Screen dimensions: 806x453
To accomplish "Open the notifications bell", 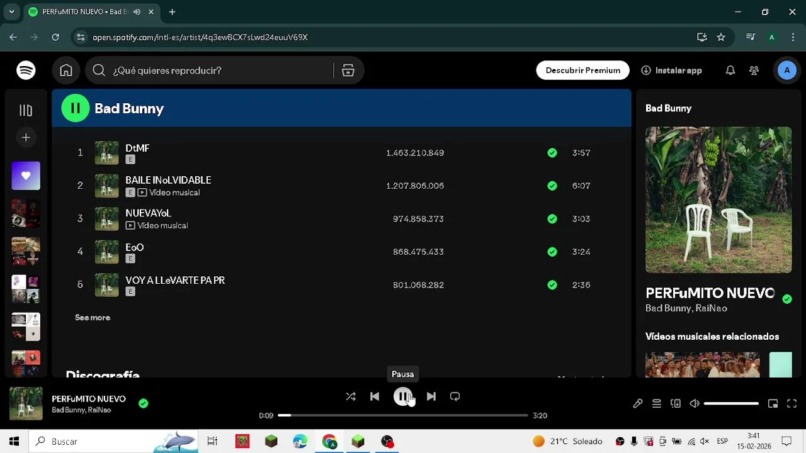I will (730, 70).
